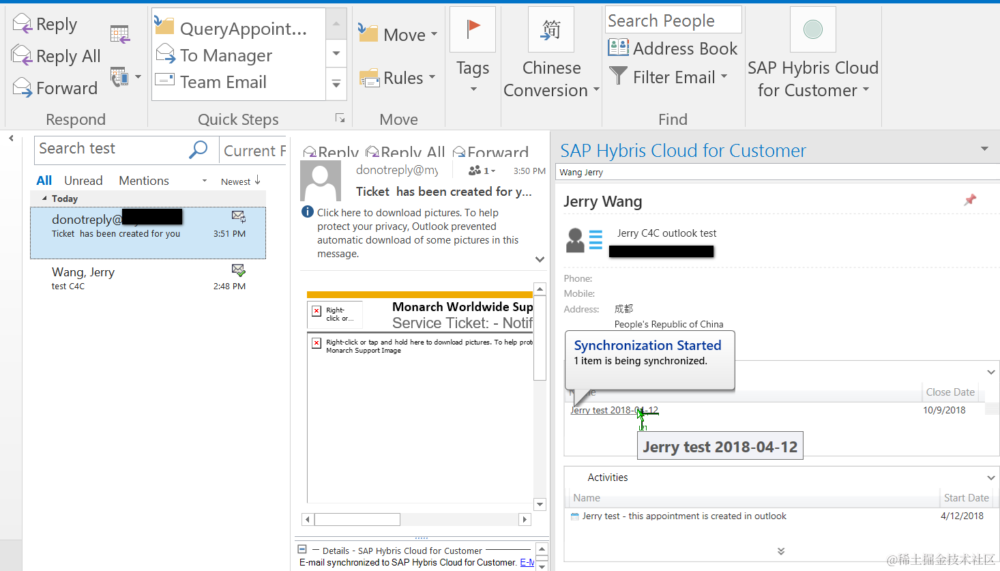Open the SAP Hybris pane options arrow

point(984,149)
